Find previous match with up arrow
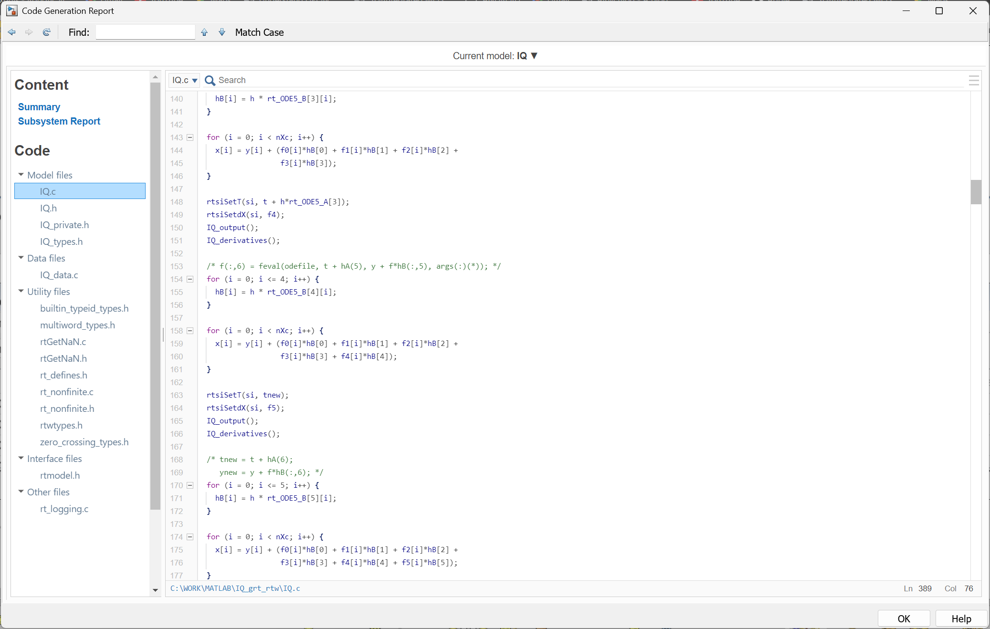Viewport: 990px width, 629px height. pos(204,32)
